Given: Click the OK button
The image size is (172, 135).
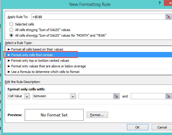Looking at the screenshot, I should tap(138, 127).
